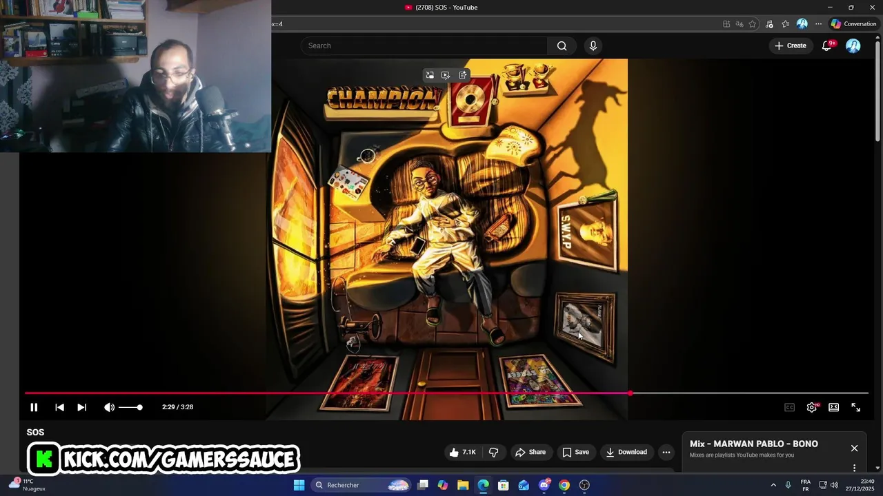Download the SOS video
This screenshot has width=883, height=496.
(x=626, y=452)
